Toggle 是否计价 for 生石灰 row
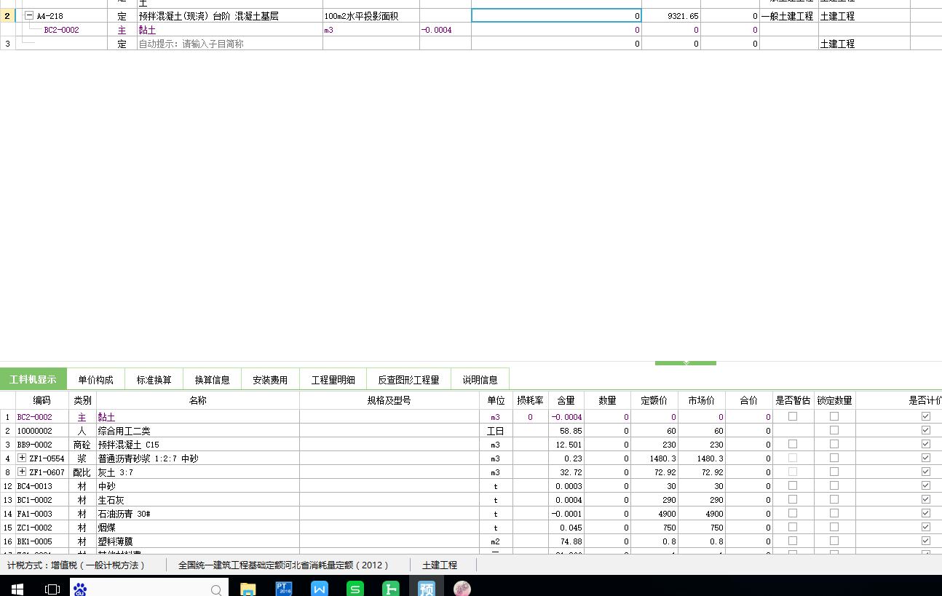This screenshot has height=596, width=942. pyautogui.click(x=926, y=499)
